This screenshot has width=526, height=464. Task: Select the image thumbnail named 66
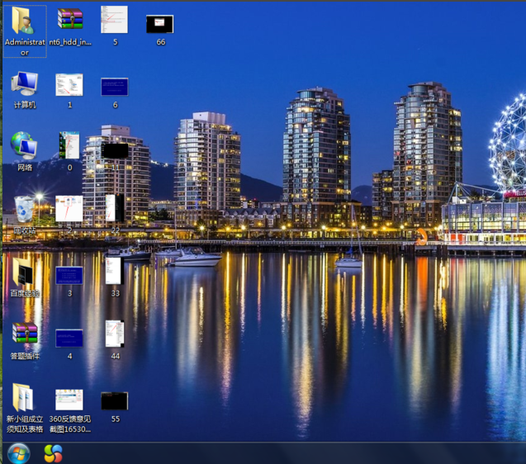(159, 24)
